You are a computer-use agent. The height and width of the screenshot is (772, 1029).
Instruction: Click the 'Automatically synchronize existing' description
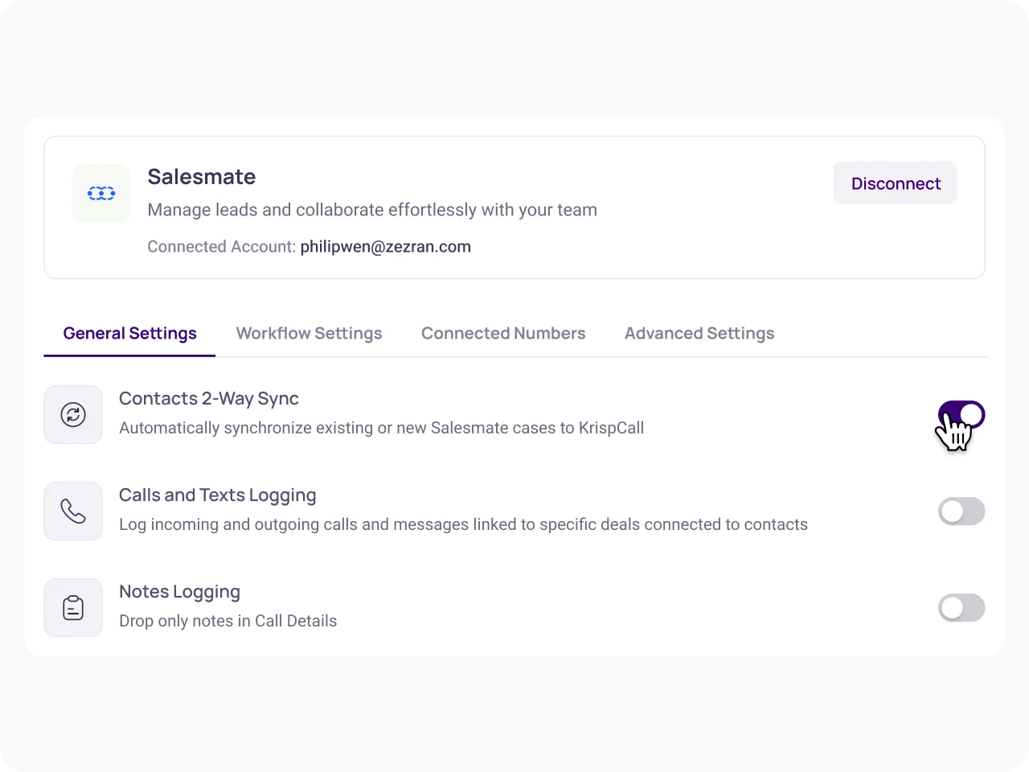pyautogui.click(x=382, y=428)
